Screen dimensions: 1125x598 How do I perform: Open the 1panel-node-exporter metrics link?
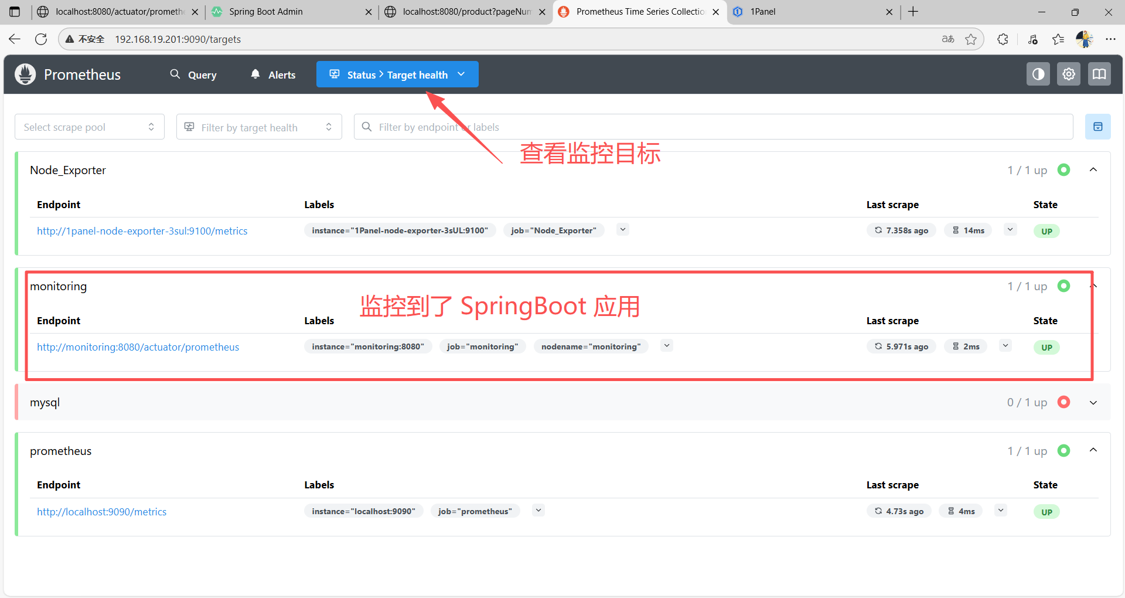point(142,231)
